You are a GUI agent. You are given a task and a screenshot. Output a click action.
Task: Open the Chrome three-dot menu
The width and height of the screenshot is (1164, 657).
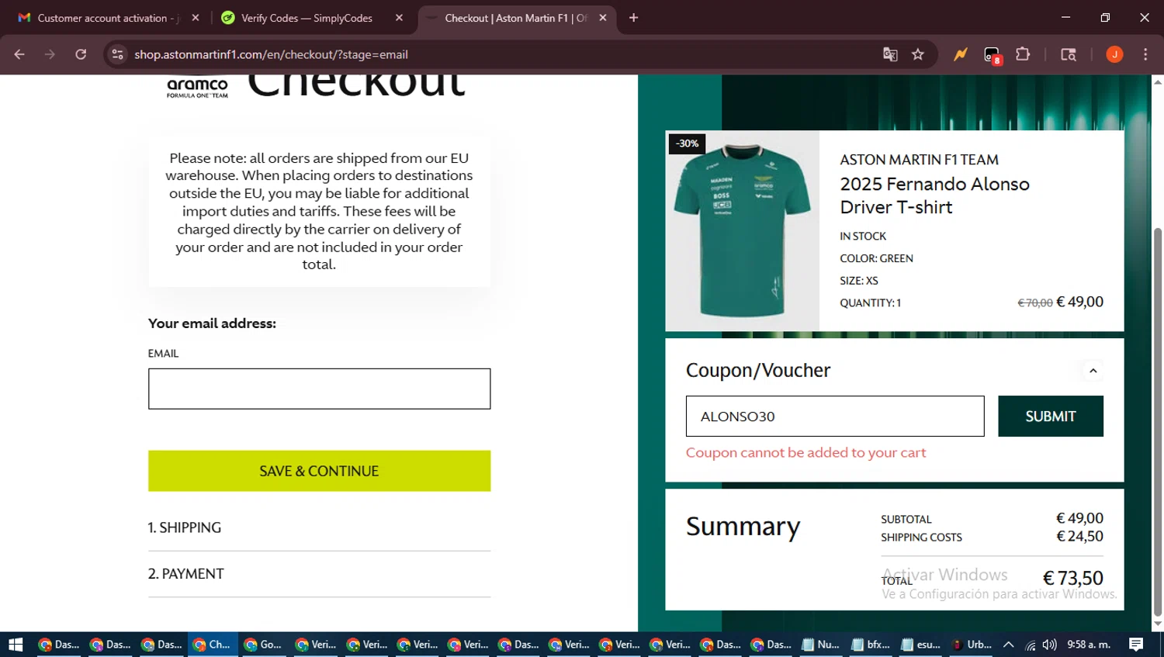pyautogui.click(x=1145, y=54)
